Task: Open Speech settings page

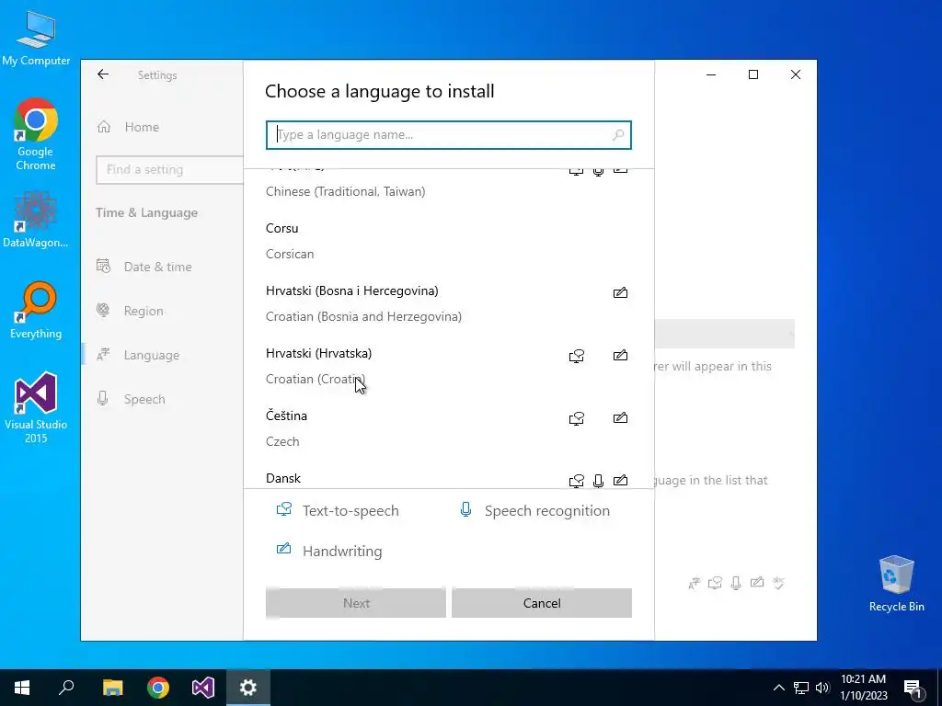Action: point(162,399)
